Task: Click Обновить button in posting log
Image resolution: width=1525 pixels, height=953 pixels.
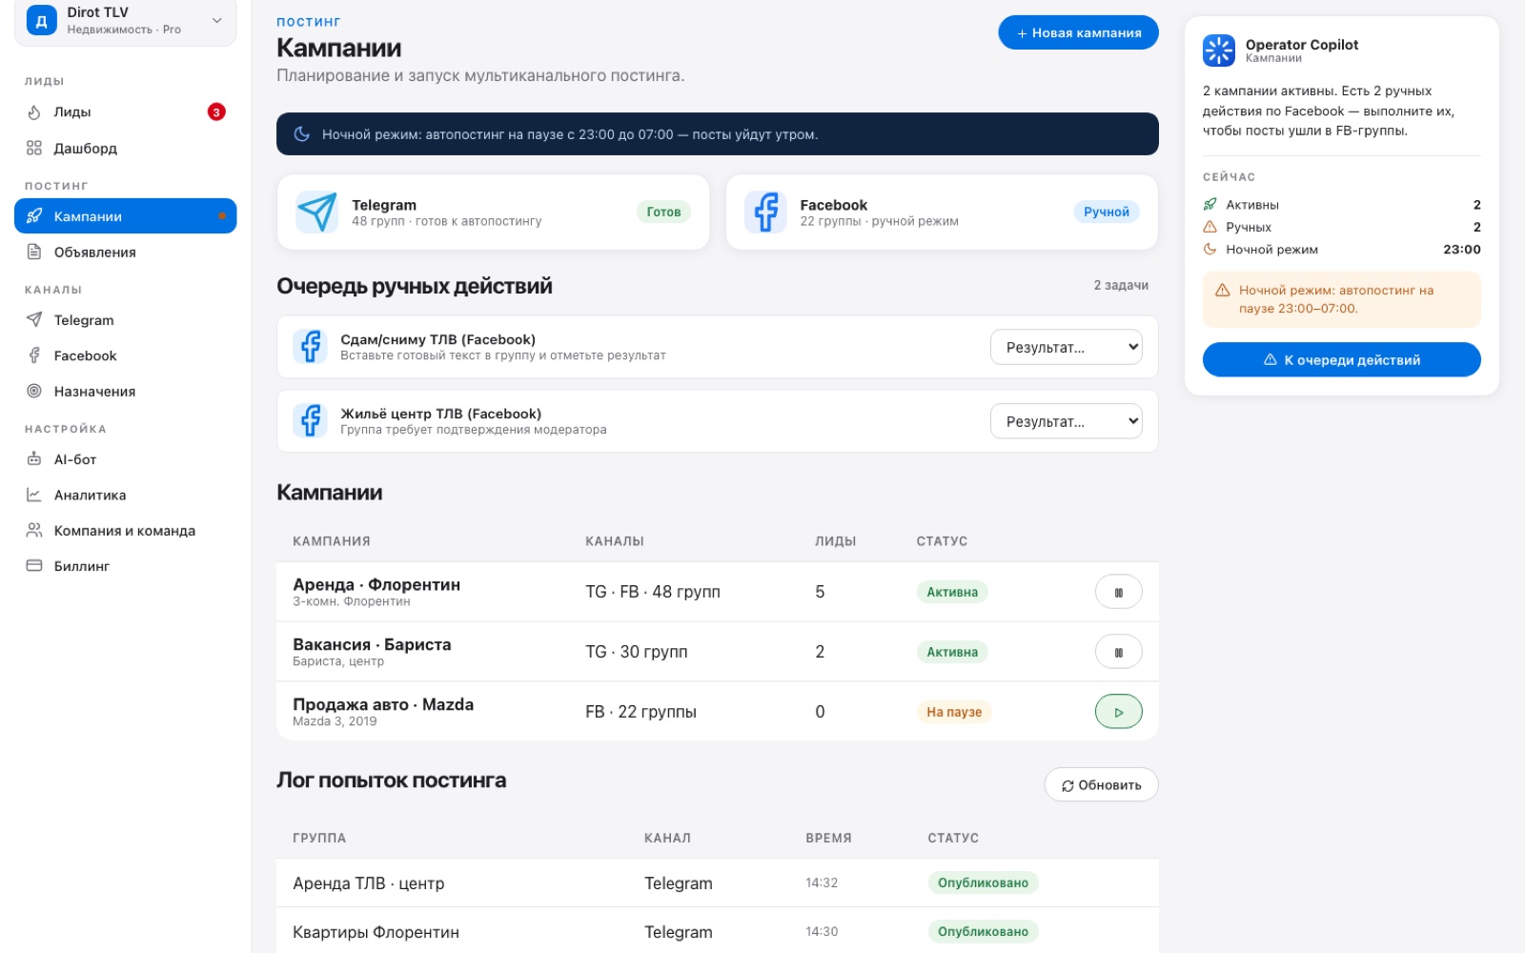Action: pos(1101,785)
